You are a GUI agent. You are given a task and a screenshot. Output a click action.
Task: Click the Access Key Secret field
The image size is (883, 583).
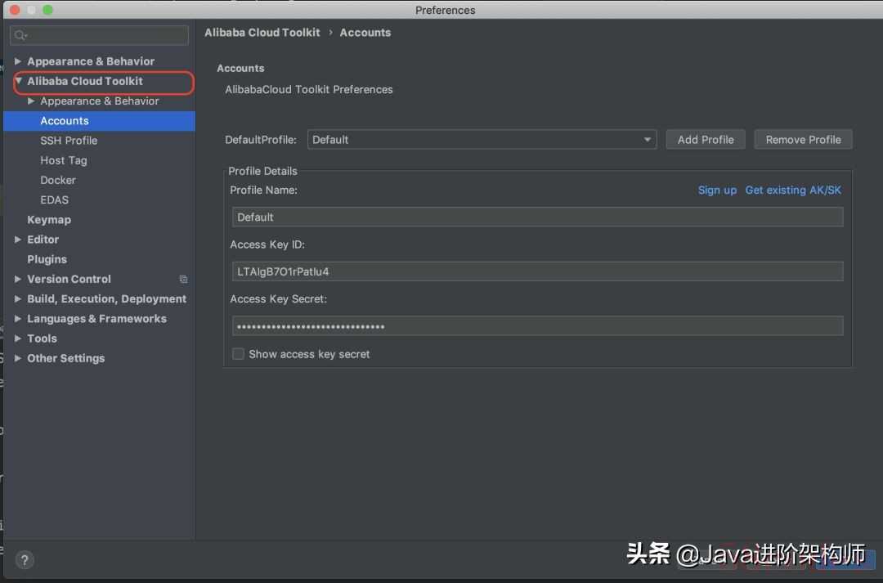(537, 326)
